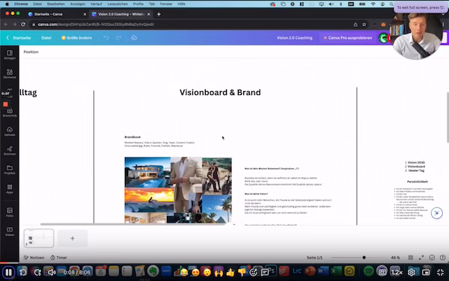Viewport: 449px width, 281px height.
Task: Open the Position panel
Action: coord(31,52)
